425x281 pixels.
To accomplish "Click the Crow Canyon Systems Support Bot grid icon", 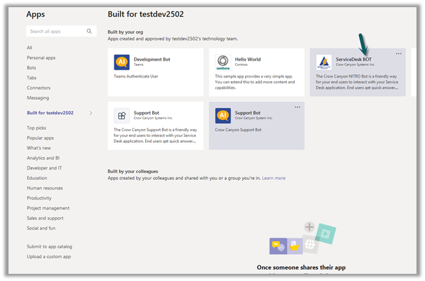I will click(x=122, y=115).
